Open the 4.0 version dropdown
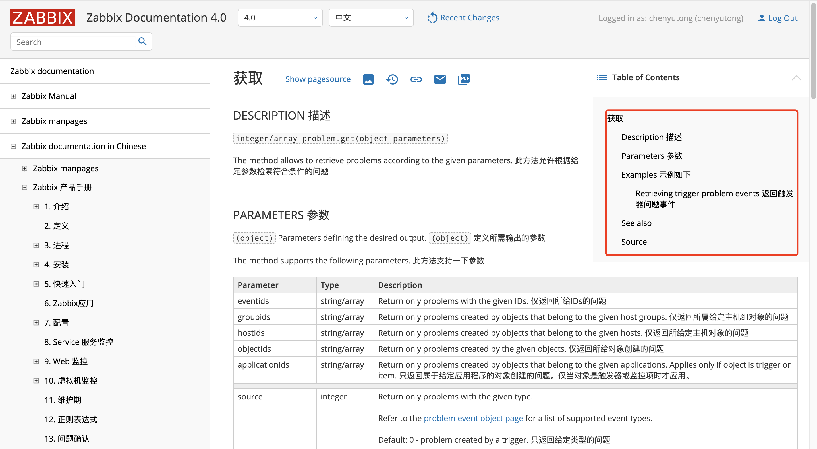The height and width of the screenshot is (449, 817). (x=280, y=18)
